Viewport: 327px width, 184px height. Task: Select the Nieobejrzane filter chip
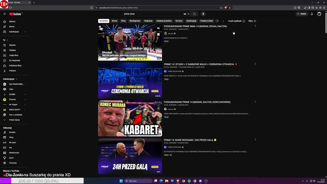tap(135, 21)
